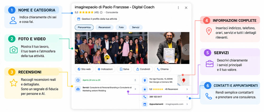Show next photo with the arrow
This screenshot has width=264, height=112.
tap(186, 49)
